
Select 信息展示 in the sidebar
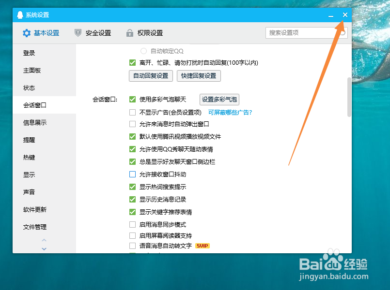pyautogui.click(x=44, y=123)
